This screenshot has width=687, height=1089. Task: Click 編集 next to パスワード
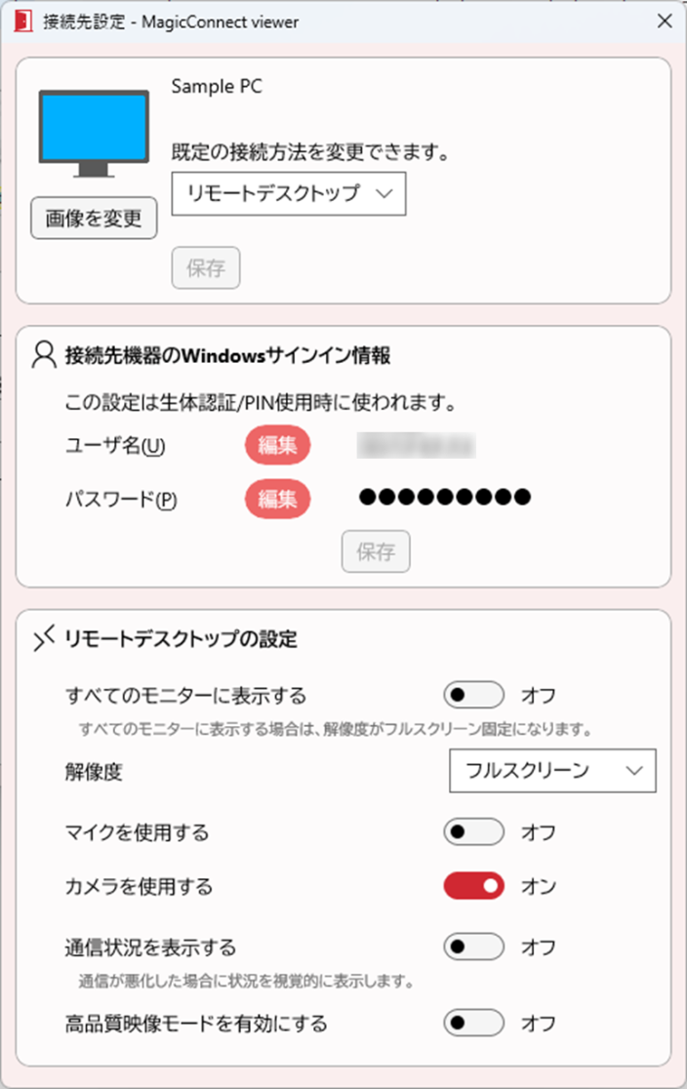pyautogui.click(x=277, y=499)
